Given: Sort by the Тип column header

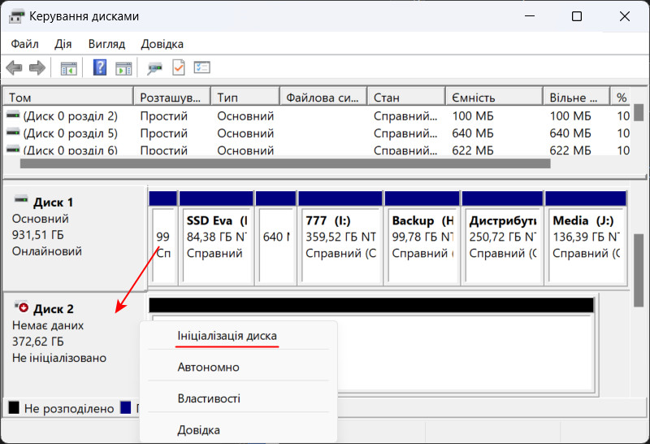Looking at the screenshot, I should pyautogui.click(x=245, y=98).
